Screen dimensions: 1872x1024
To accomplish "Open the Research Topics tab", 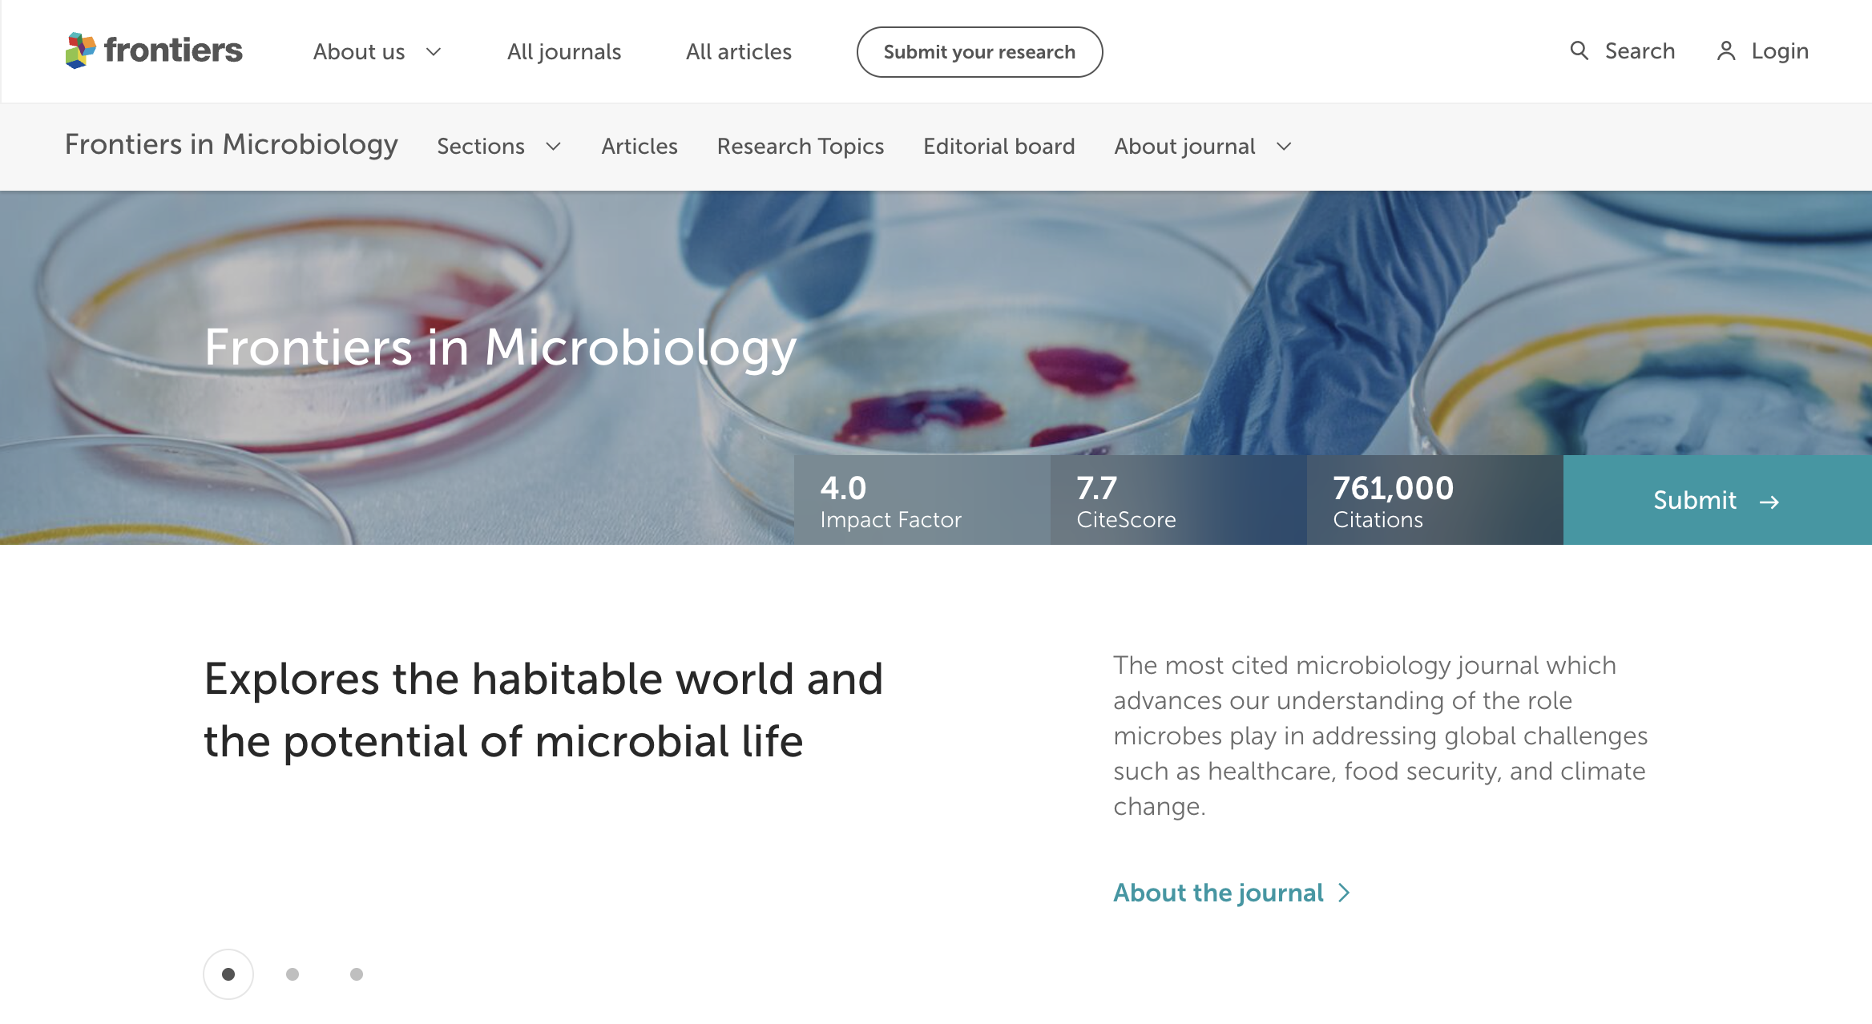I will pyautogui.click(x=800, y=147).
